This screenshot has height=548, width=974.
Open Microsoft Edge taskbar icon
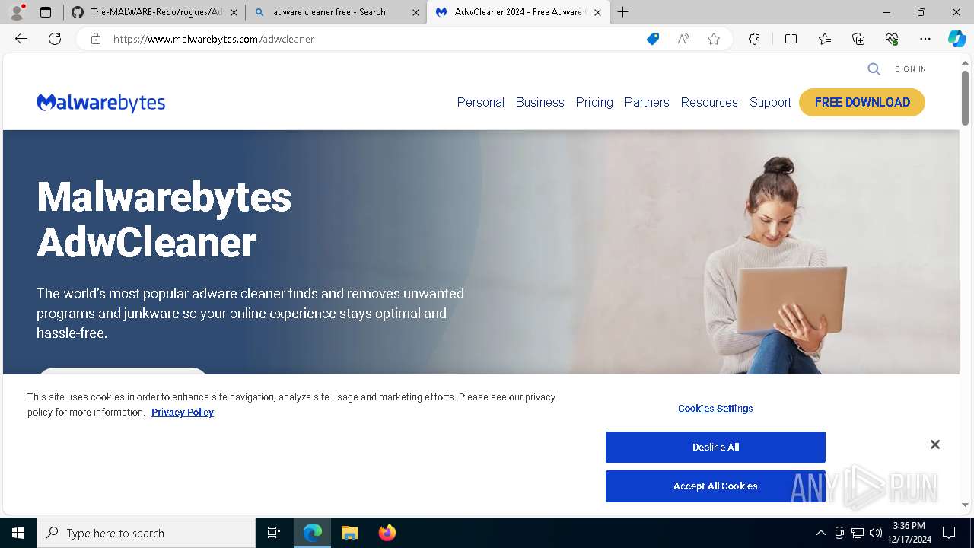tap(313, 533)
